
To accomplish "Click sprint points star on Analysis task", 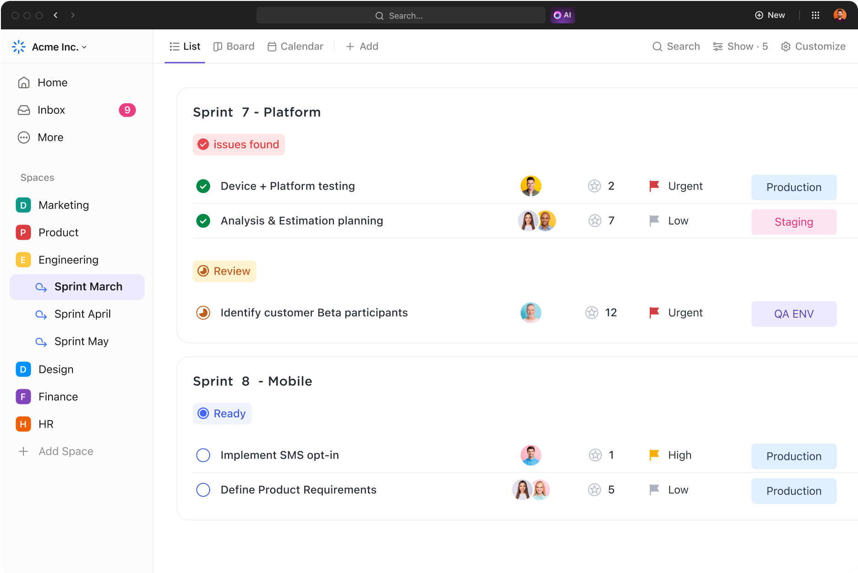I will coord(595,221).
